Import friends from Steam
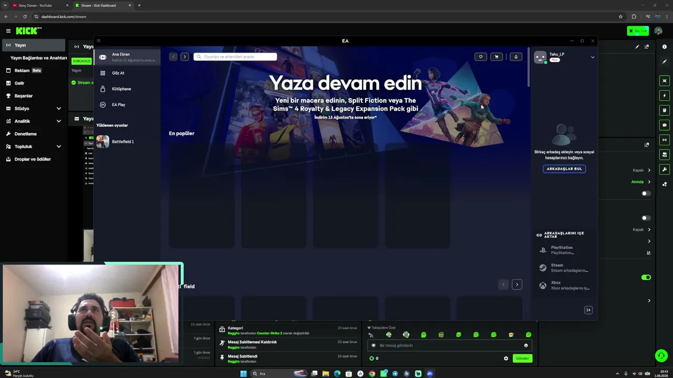Screen dimensions: 673x378 (564, 268)
